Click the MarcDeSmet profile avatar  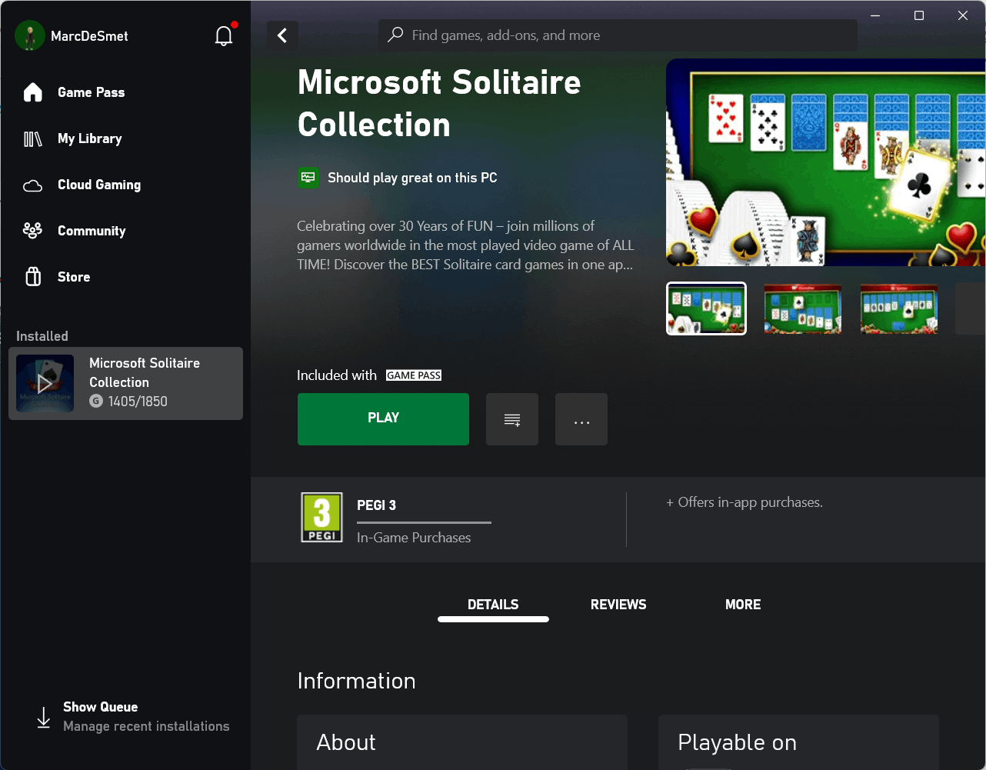(30, 35)
